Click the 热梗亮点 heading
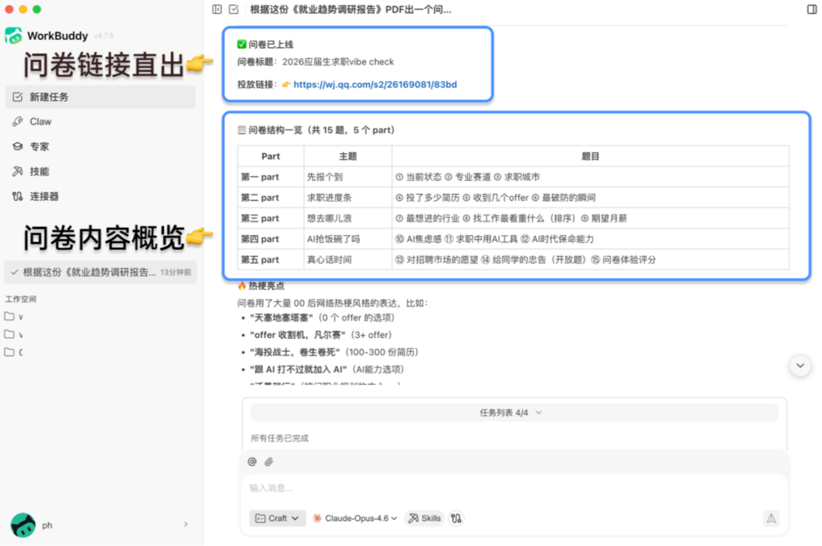Screen dimensions: 822x546 pos(266,286)
